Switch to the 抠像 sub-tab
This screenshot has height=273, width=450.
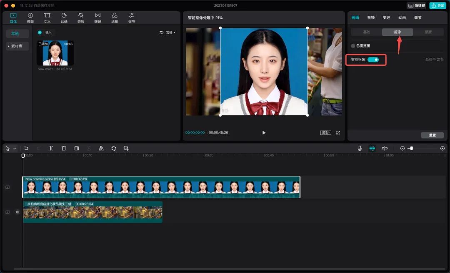coord(397,32)
